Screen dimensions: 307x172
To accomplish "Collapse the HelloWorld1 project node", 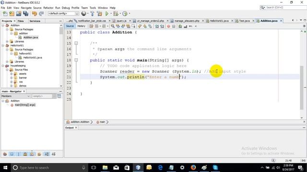I will coord(3,45).
